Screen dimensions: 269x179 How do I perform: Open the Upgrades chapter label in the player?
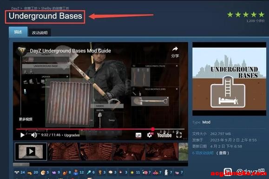pyautogui.click(x=72, y=135)
